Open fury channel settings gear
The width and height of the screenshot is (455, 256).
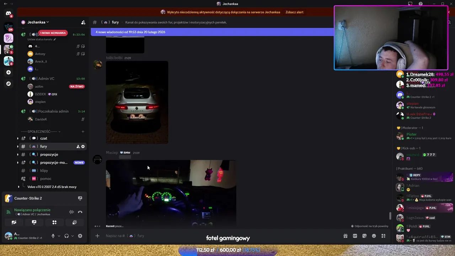pos(83,146)
